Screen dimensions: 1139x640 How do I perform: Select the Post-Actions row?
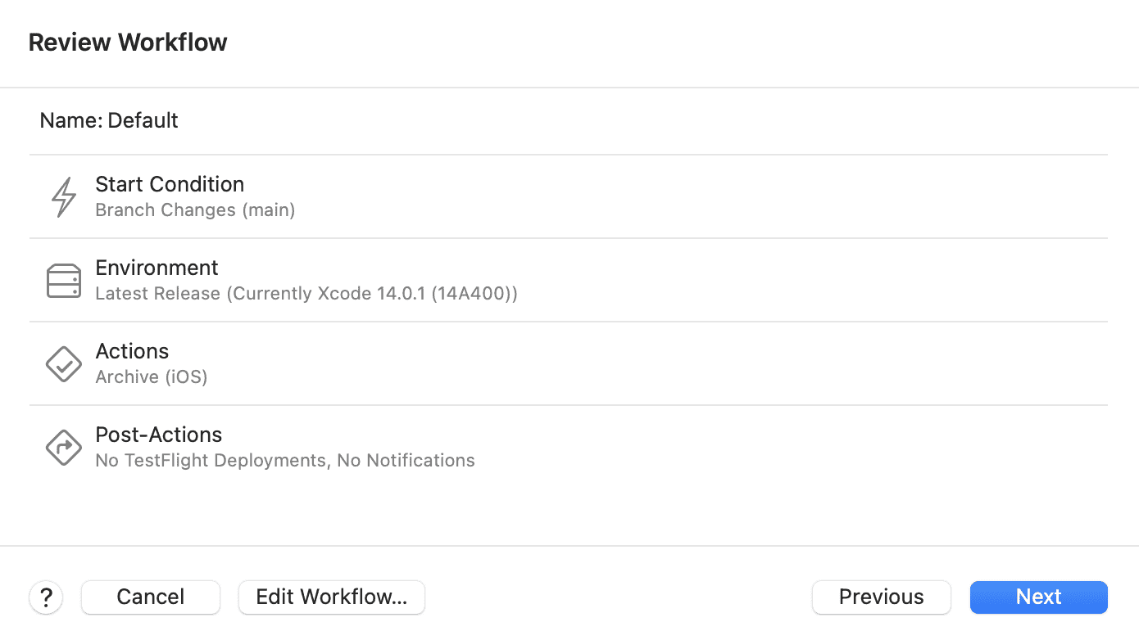tap(328, 447)
